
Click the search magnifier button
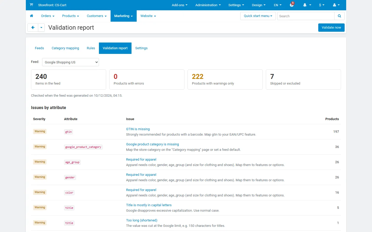coord(339,16)
